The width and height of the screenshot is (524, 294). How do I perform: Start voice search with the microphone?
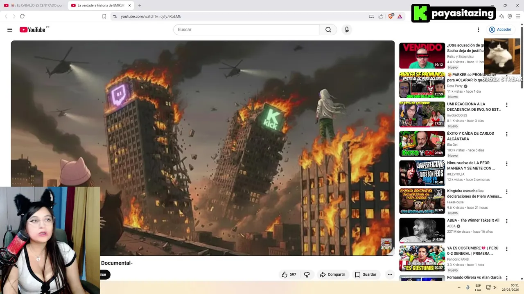[x=347, y=30]
